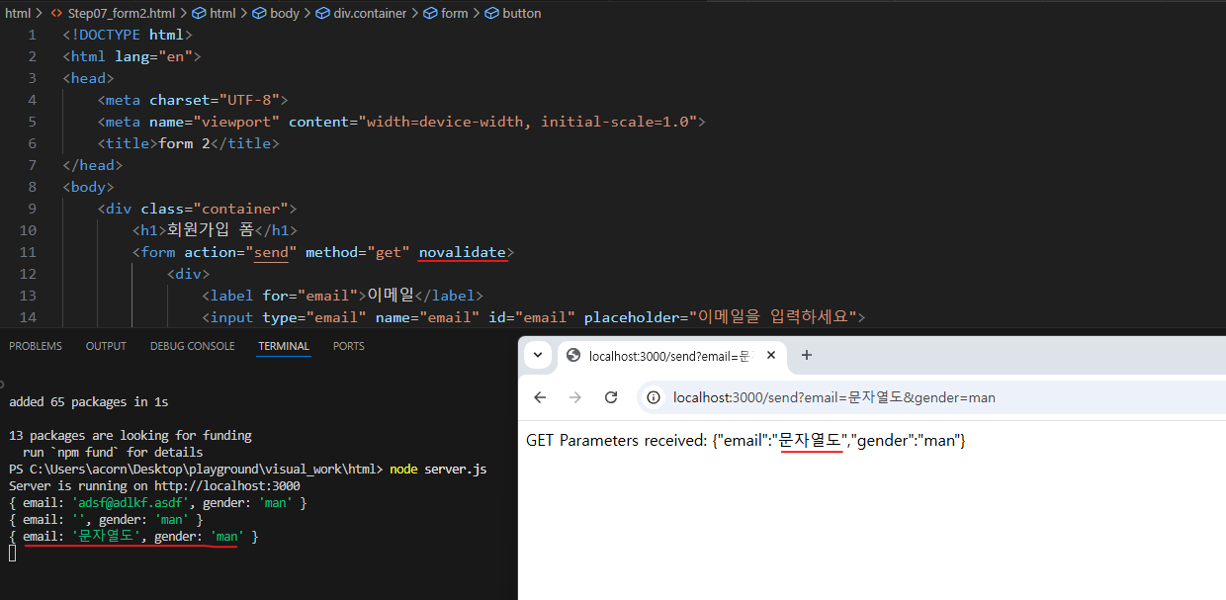
Task: Click the charset="UTF-8" meta line
Action: coord(193,100)
